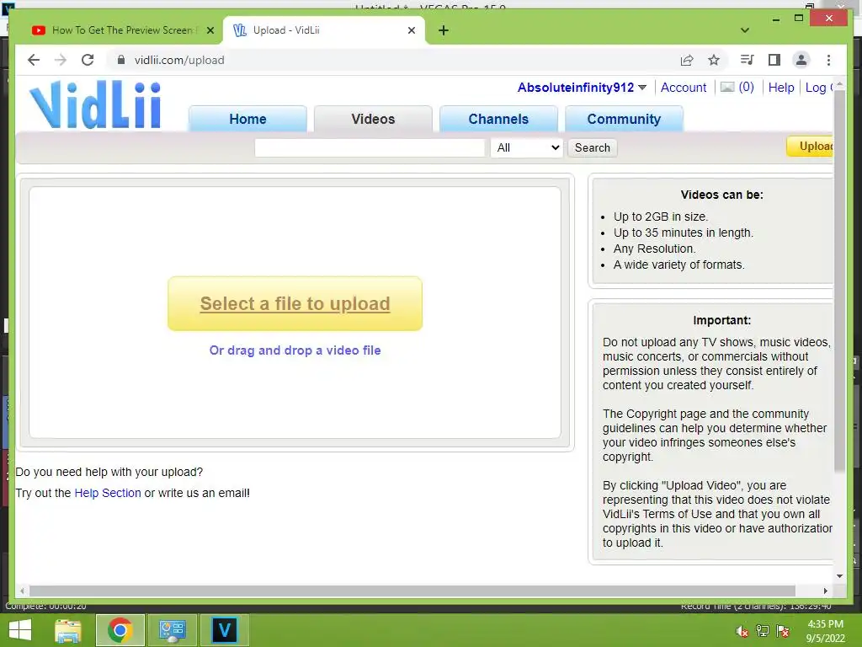Bookmark this page with the star icon
This screenshot has height=647, width=862.
(x=714, y=60)
